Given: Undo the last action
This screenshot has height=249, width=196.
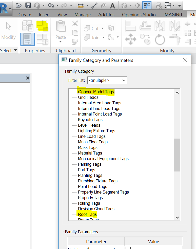Looking at the screenshot, I should (51, 6).
